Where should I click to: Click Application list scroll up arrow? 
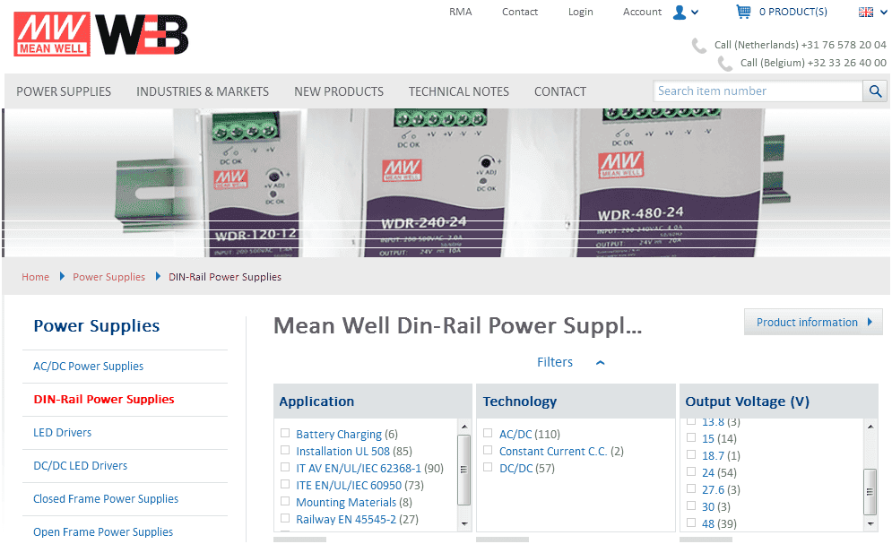(464, 427)
